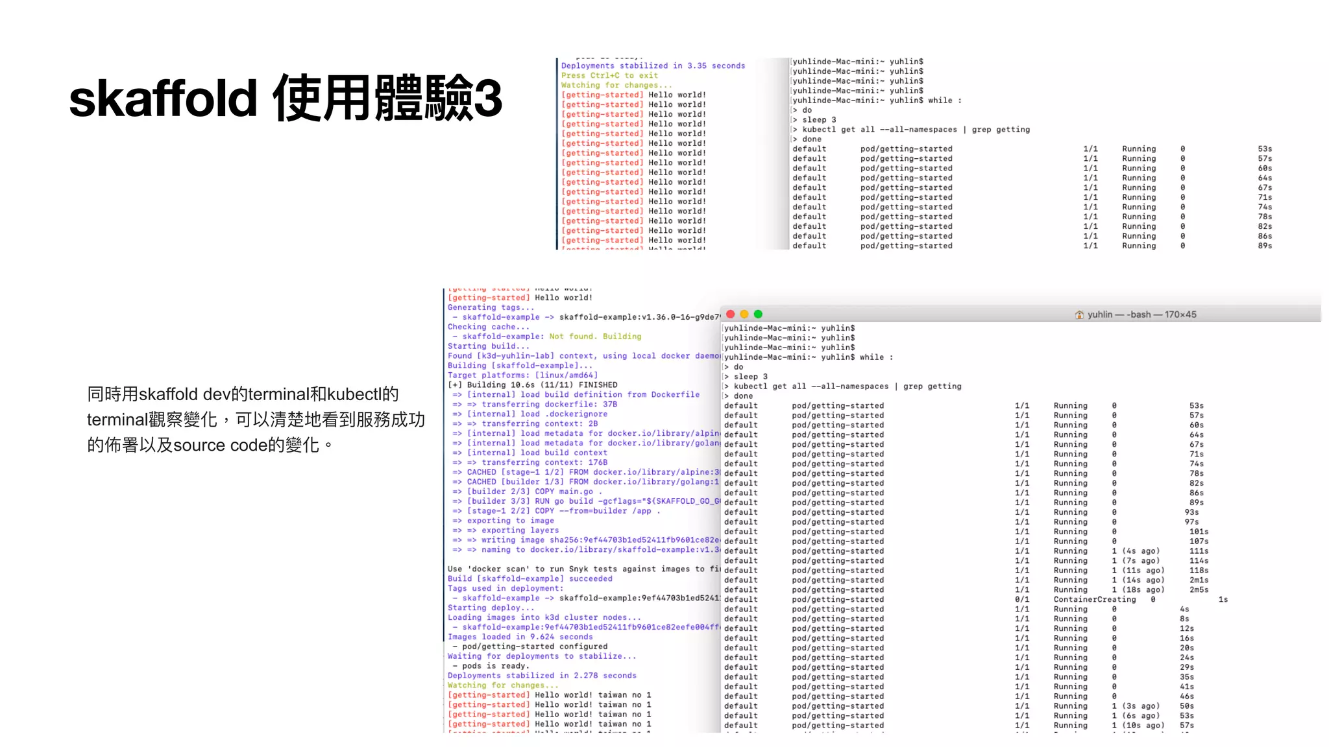The image size is (1329, 747).
Task: Click the '2m1s' age value
Action: [1199, 580]
